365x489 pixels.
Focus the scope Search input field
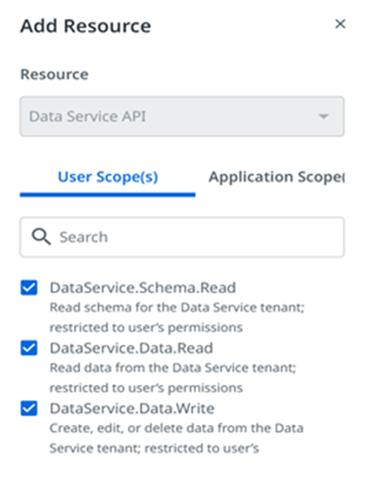[182, 237]
